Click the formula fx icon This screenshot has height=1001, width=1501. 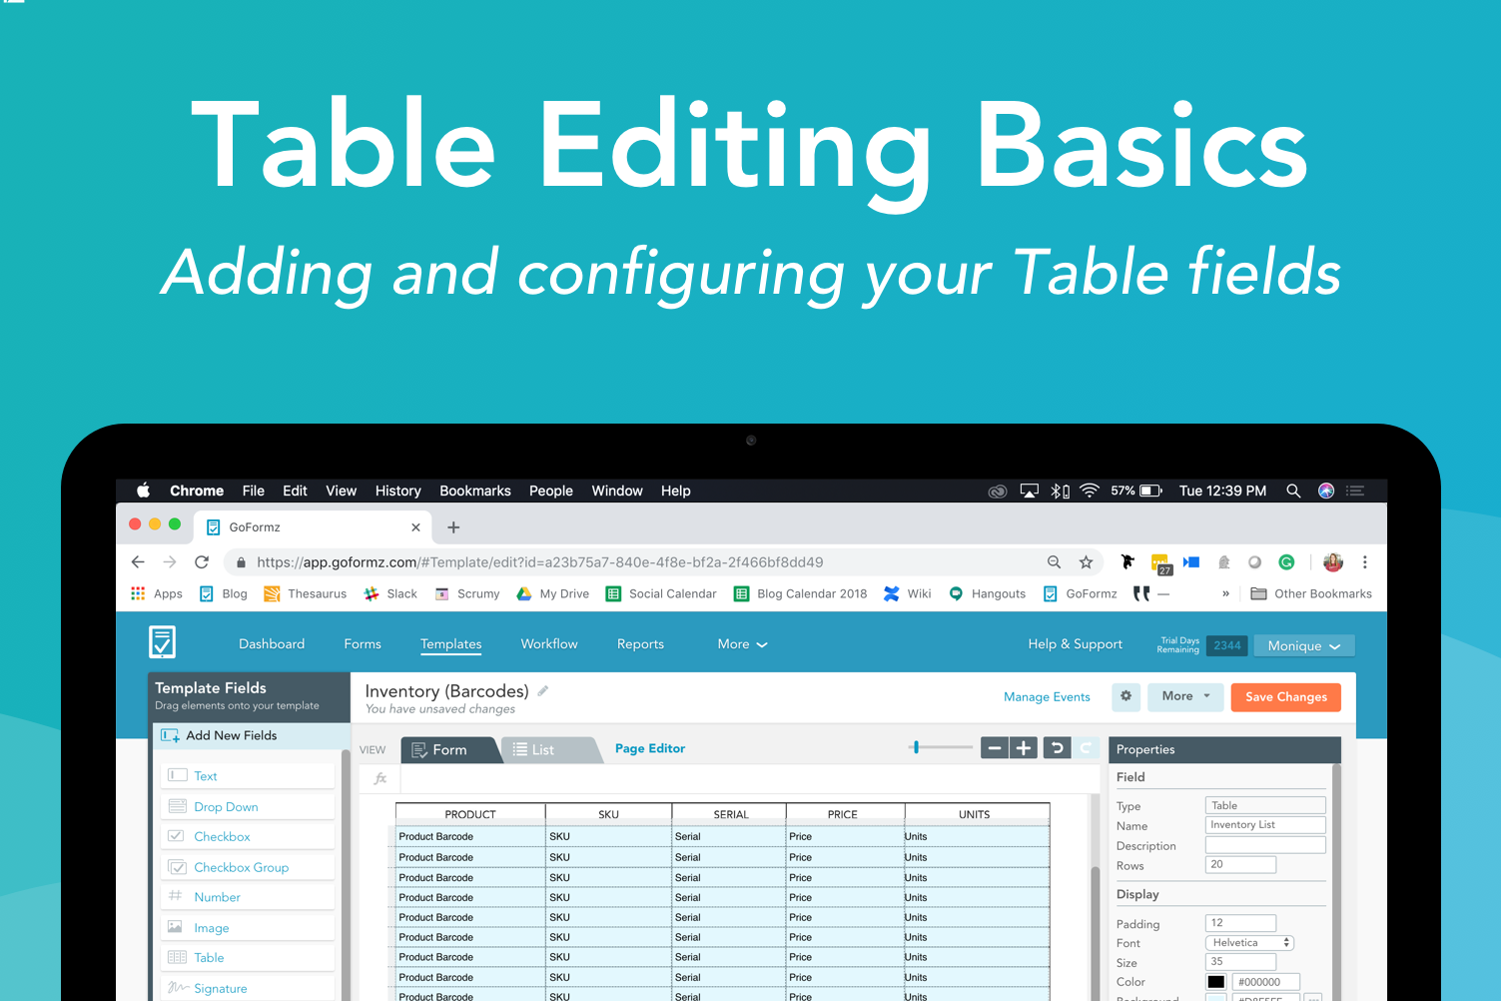[x=380, y=778]
